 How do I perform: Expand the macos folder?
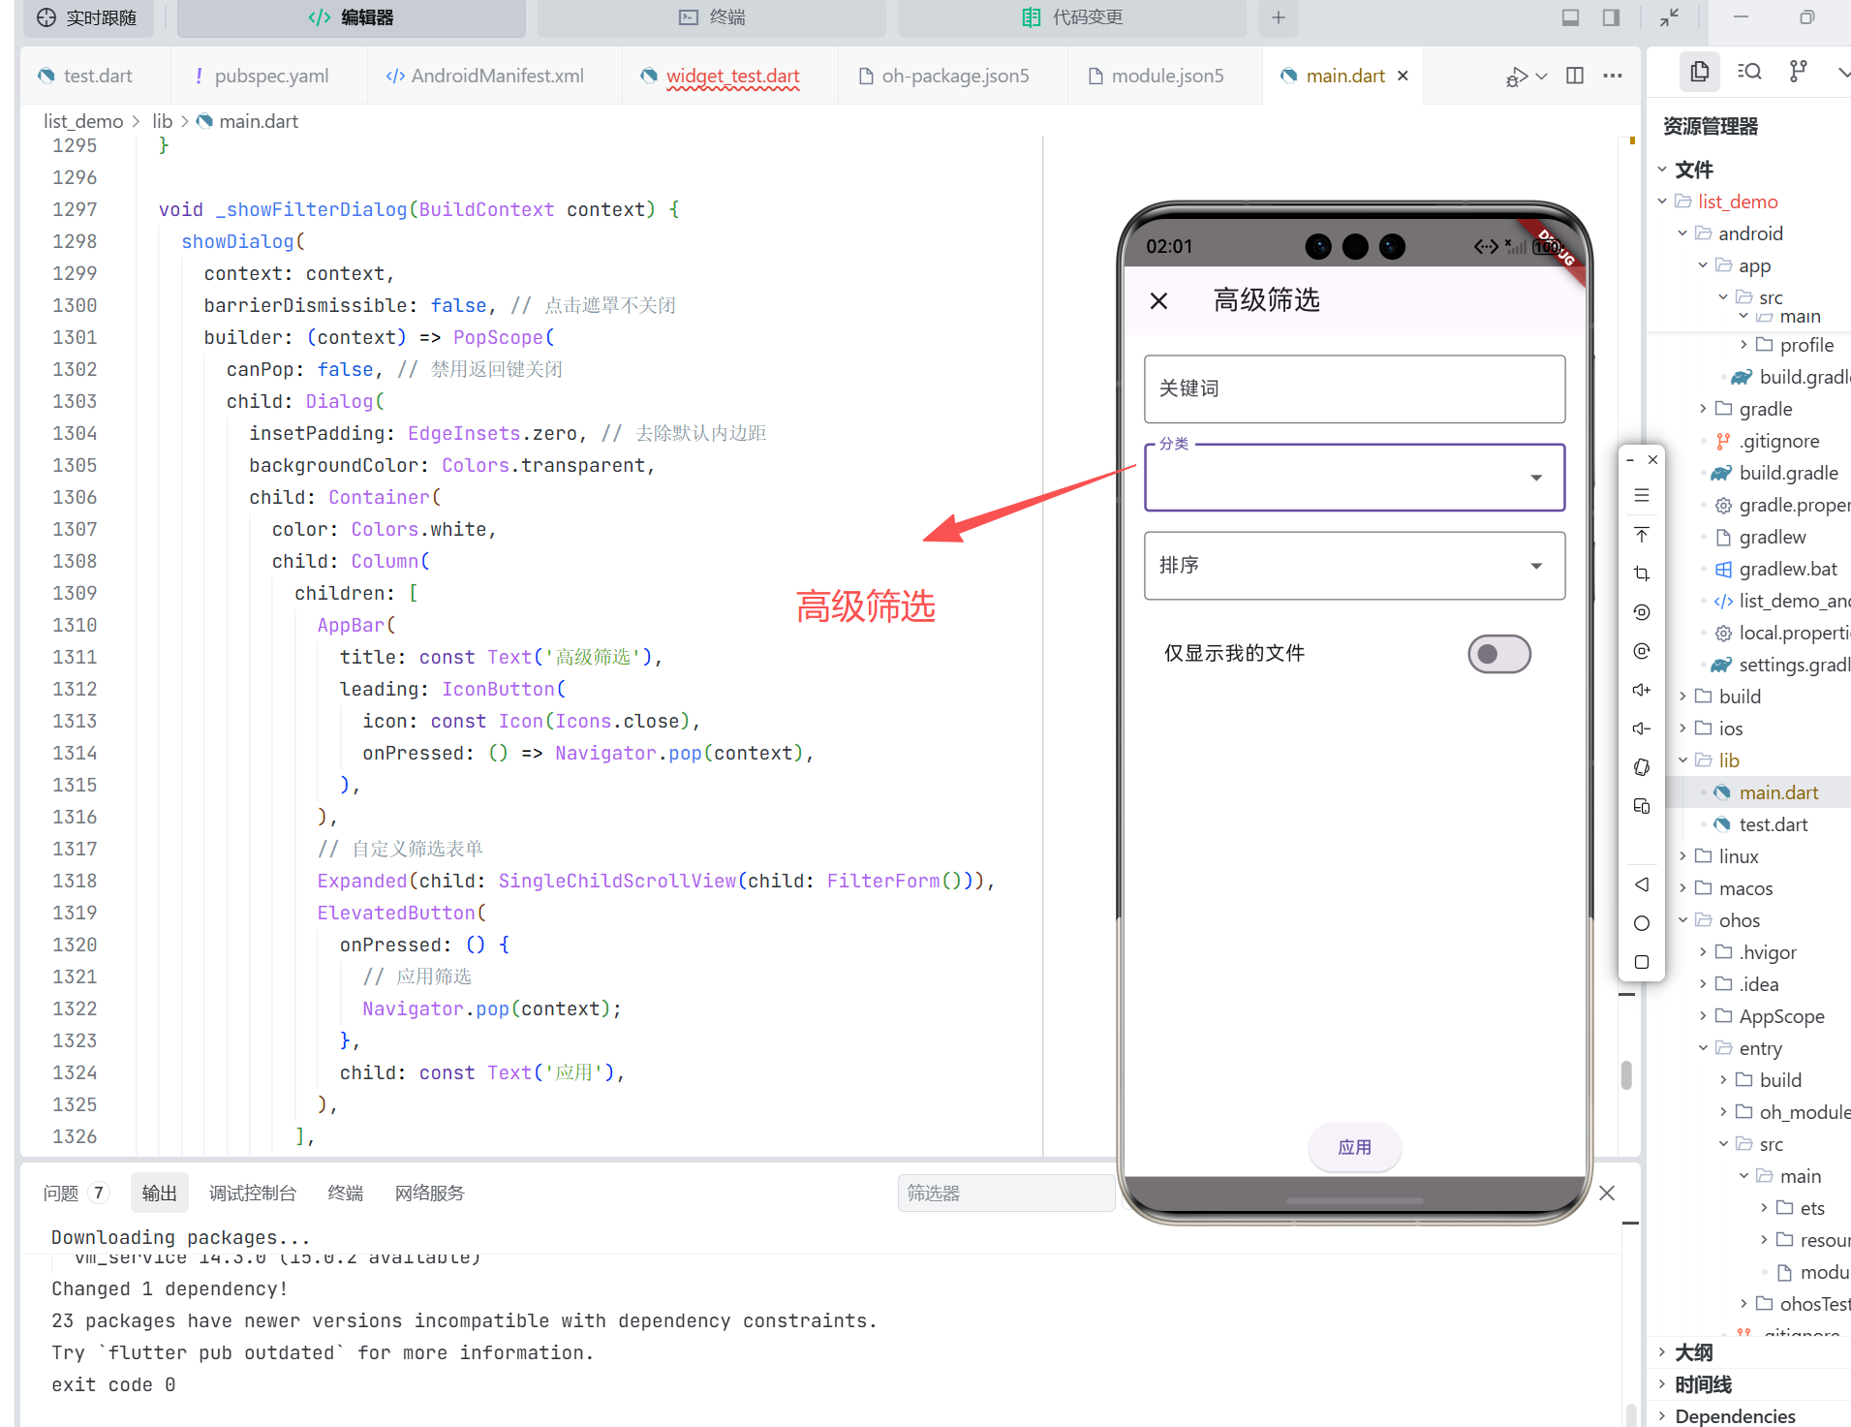[1682, 888]
